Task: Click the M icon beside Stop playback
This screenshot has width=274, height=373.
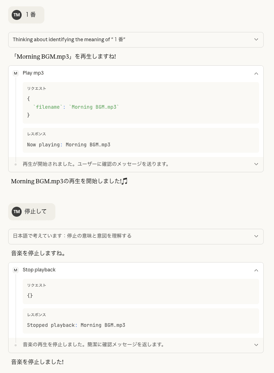Action: pyautogui.click(x=16, y=270)
